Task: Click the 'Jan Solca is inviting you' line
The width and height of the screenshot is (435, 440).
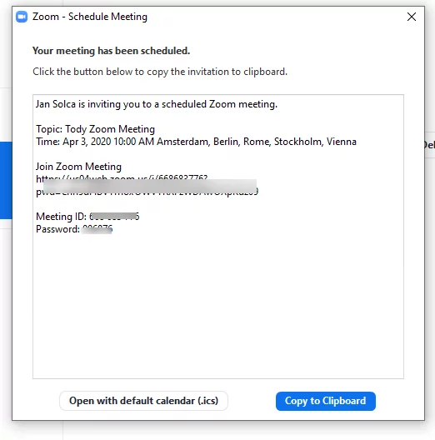Action: pos(157,104)
